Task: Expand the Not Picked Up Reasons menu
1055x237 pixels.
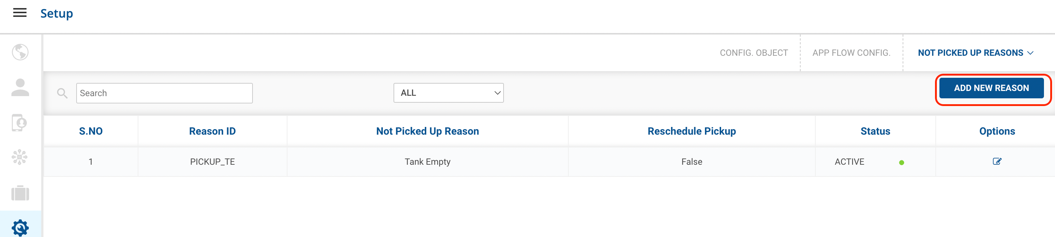Action: click(975, 53)
